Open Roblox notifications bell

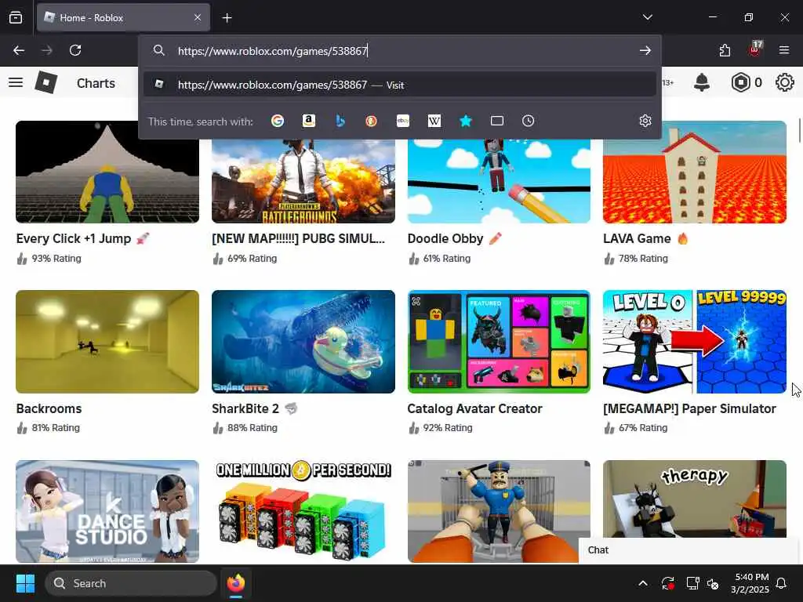702,82
